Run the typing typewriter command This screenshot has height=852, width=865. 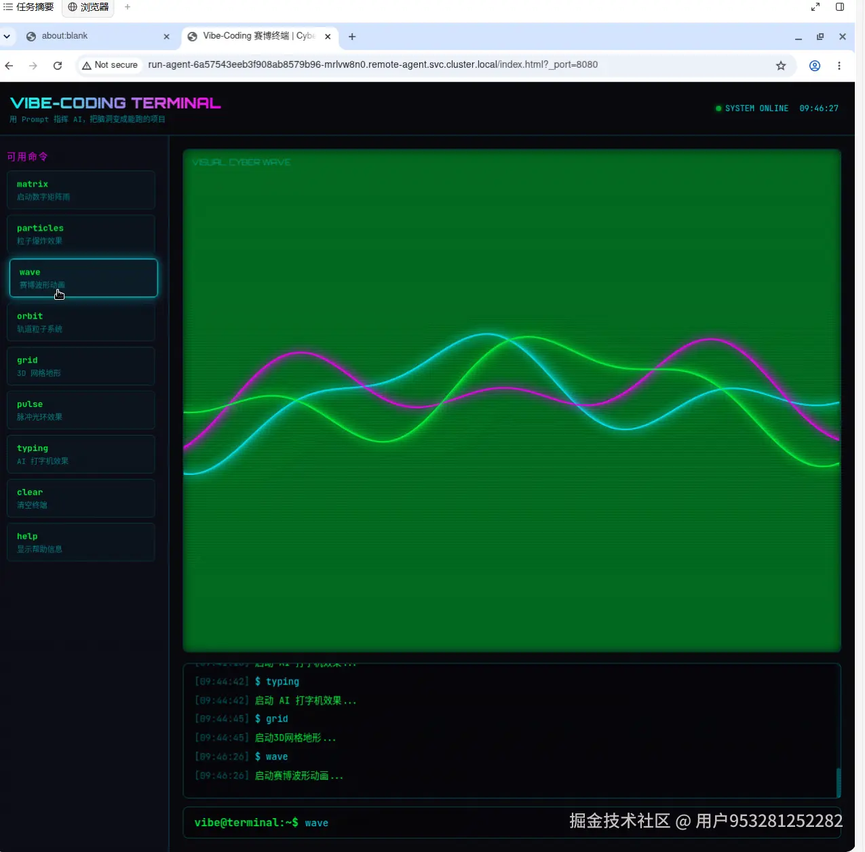pos(81,454)
